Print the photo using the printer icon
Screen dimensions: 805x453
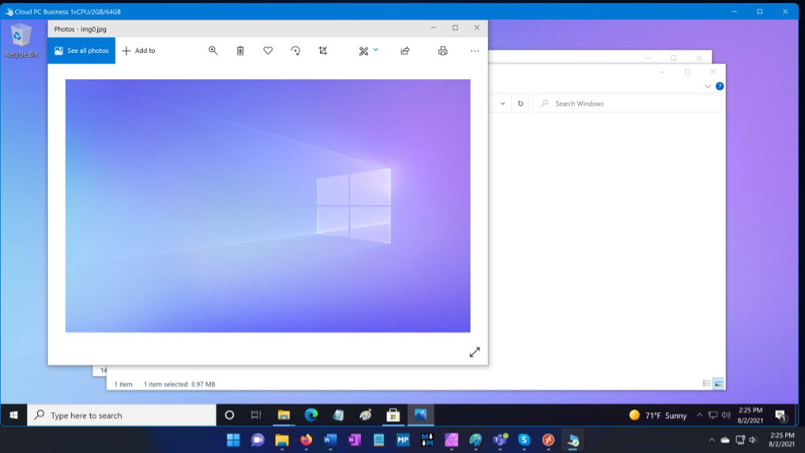click(x=443, y=51)
